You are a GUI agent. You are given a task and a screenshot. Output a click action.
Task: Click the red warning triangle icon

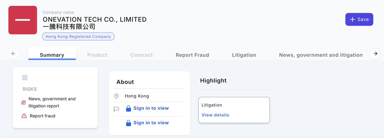tap(24, 116)
